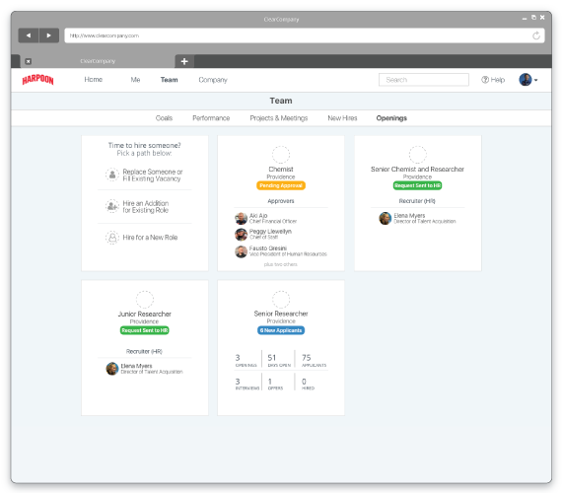Click the browser forward arrow button
The height and width of the screenshot is (493, 562).
tap(49, 35)
